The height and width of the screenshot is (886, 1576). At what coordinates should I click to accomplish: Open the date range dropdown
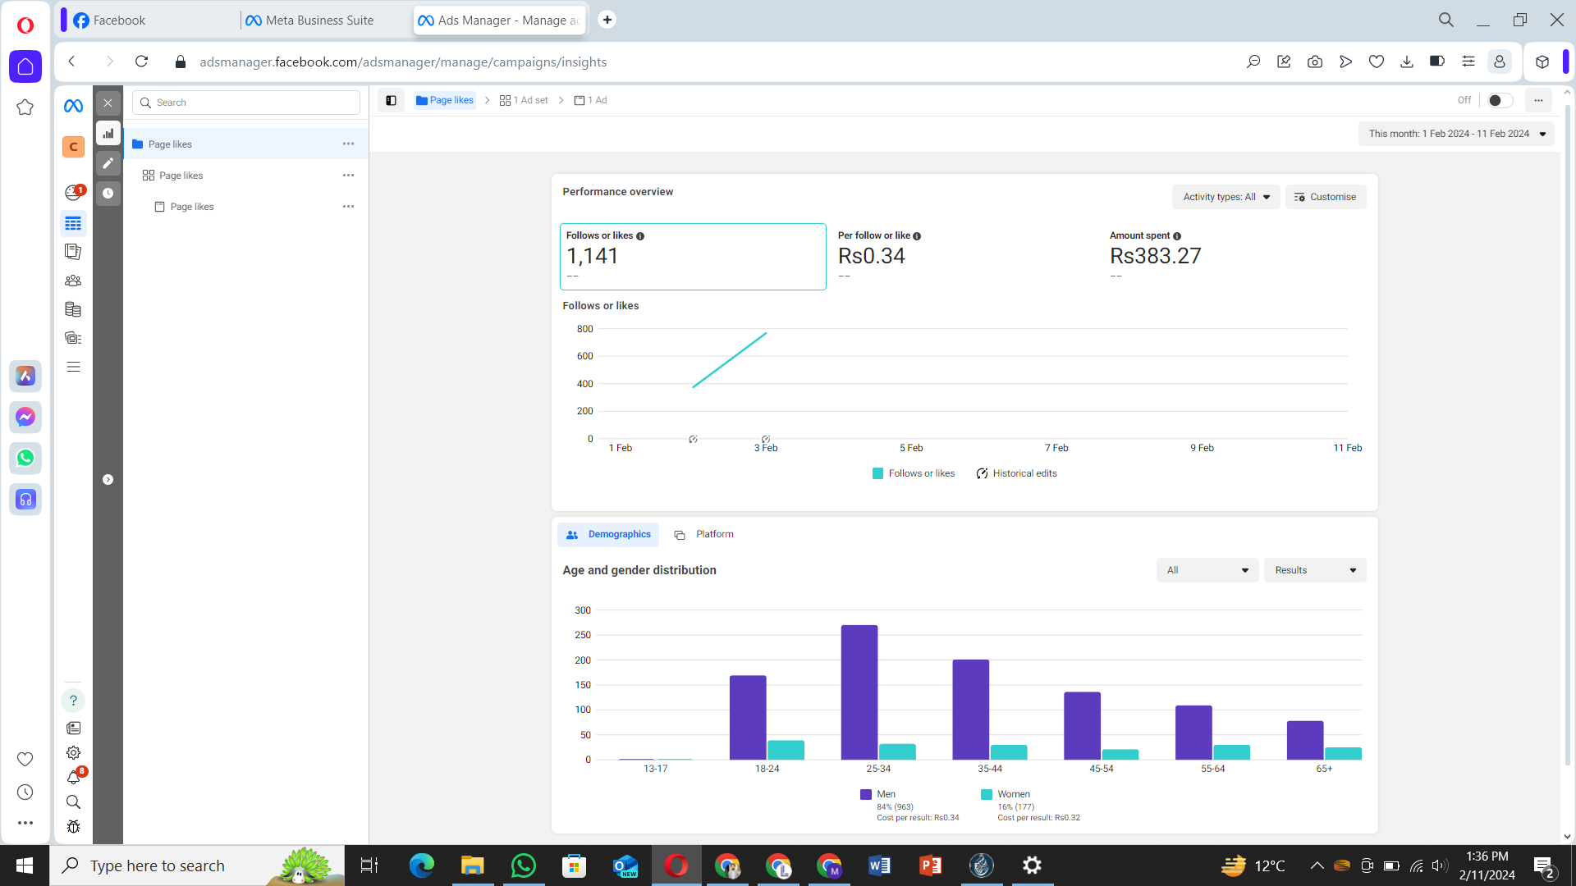coord(1456,134)
